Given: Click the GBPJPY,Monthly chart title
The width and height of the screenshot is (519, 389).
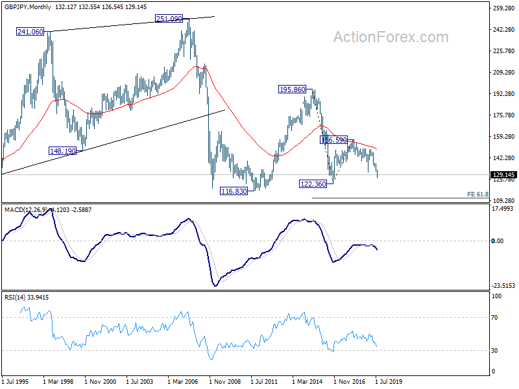Looking at the screenshot, I should [x=28, y=7].
